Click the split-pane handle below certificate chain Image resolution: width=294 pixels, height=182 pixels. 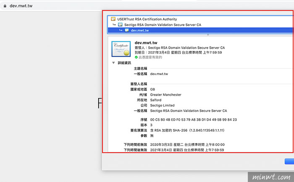tap(208, 35)
